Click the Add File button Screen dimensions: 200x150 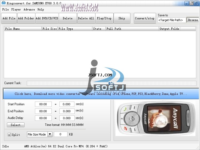(9, 18)
